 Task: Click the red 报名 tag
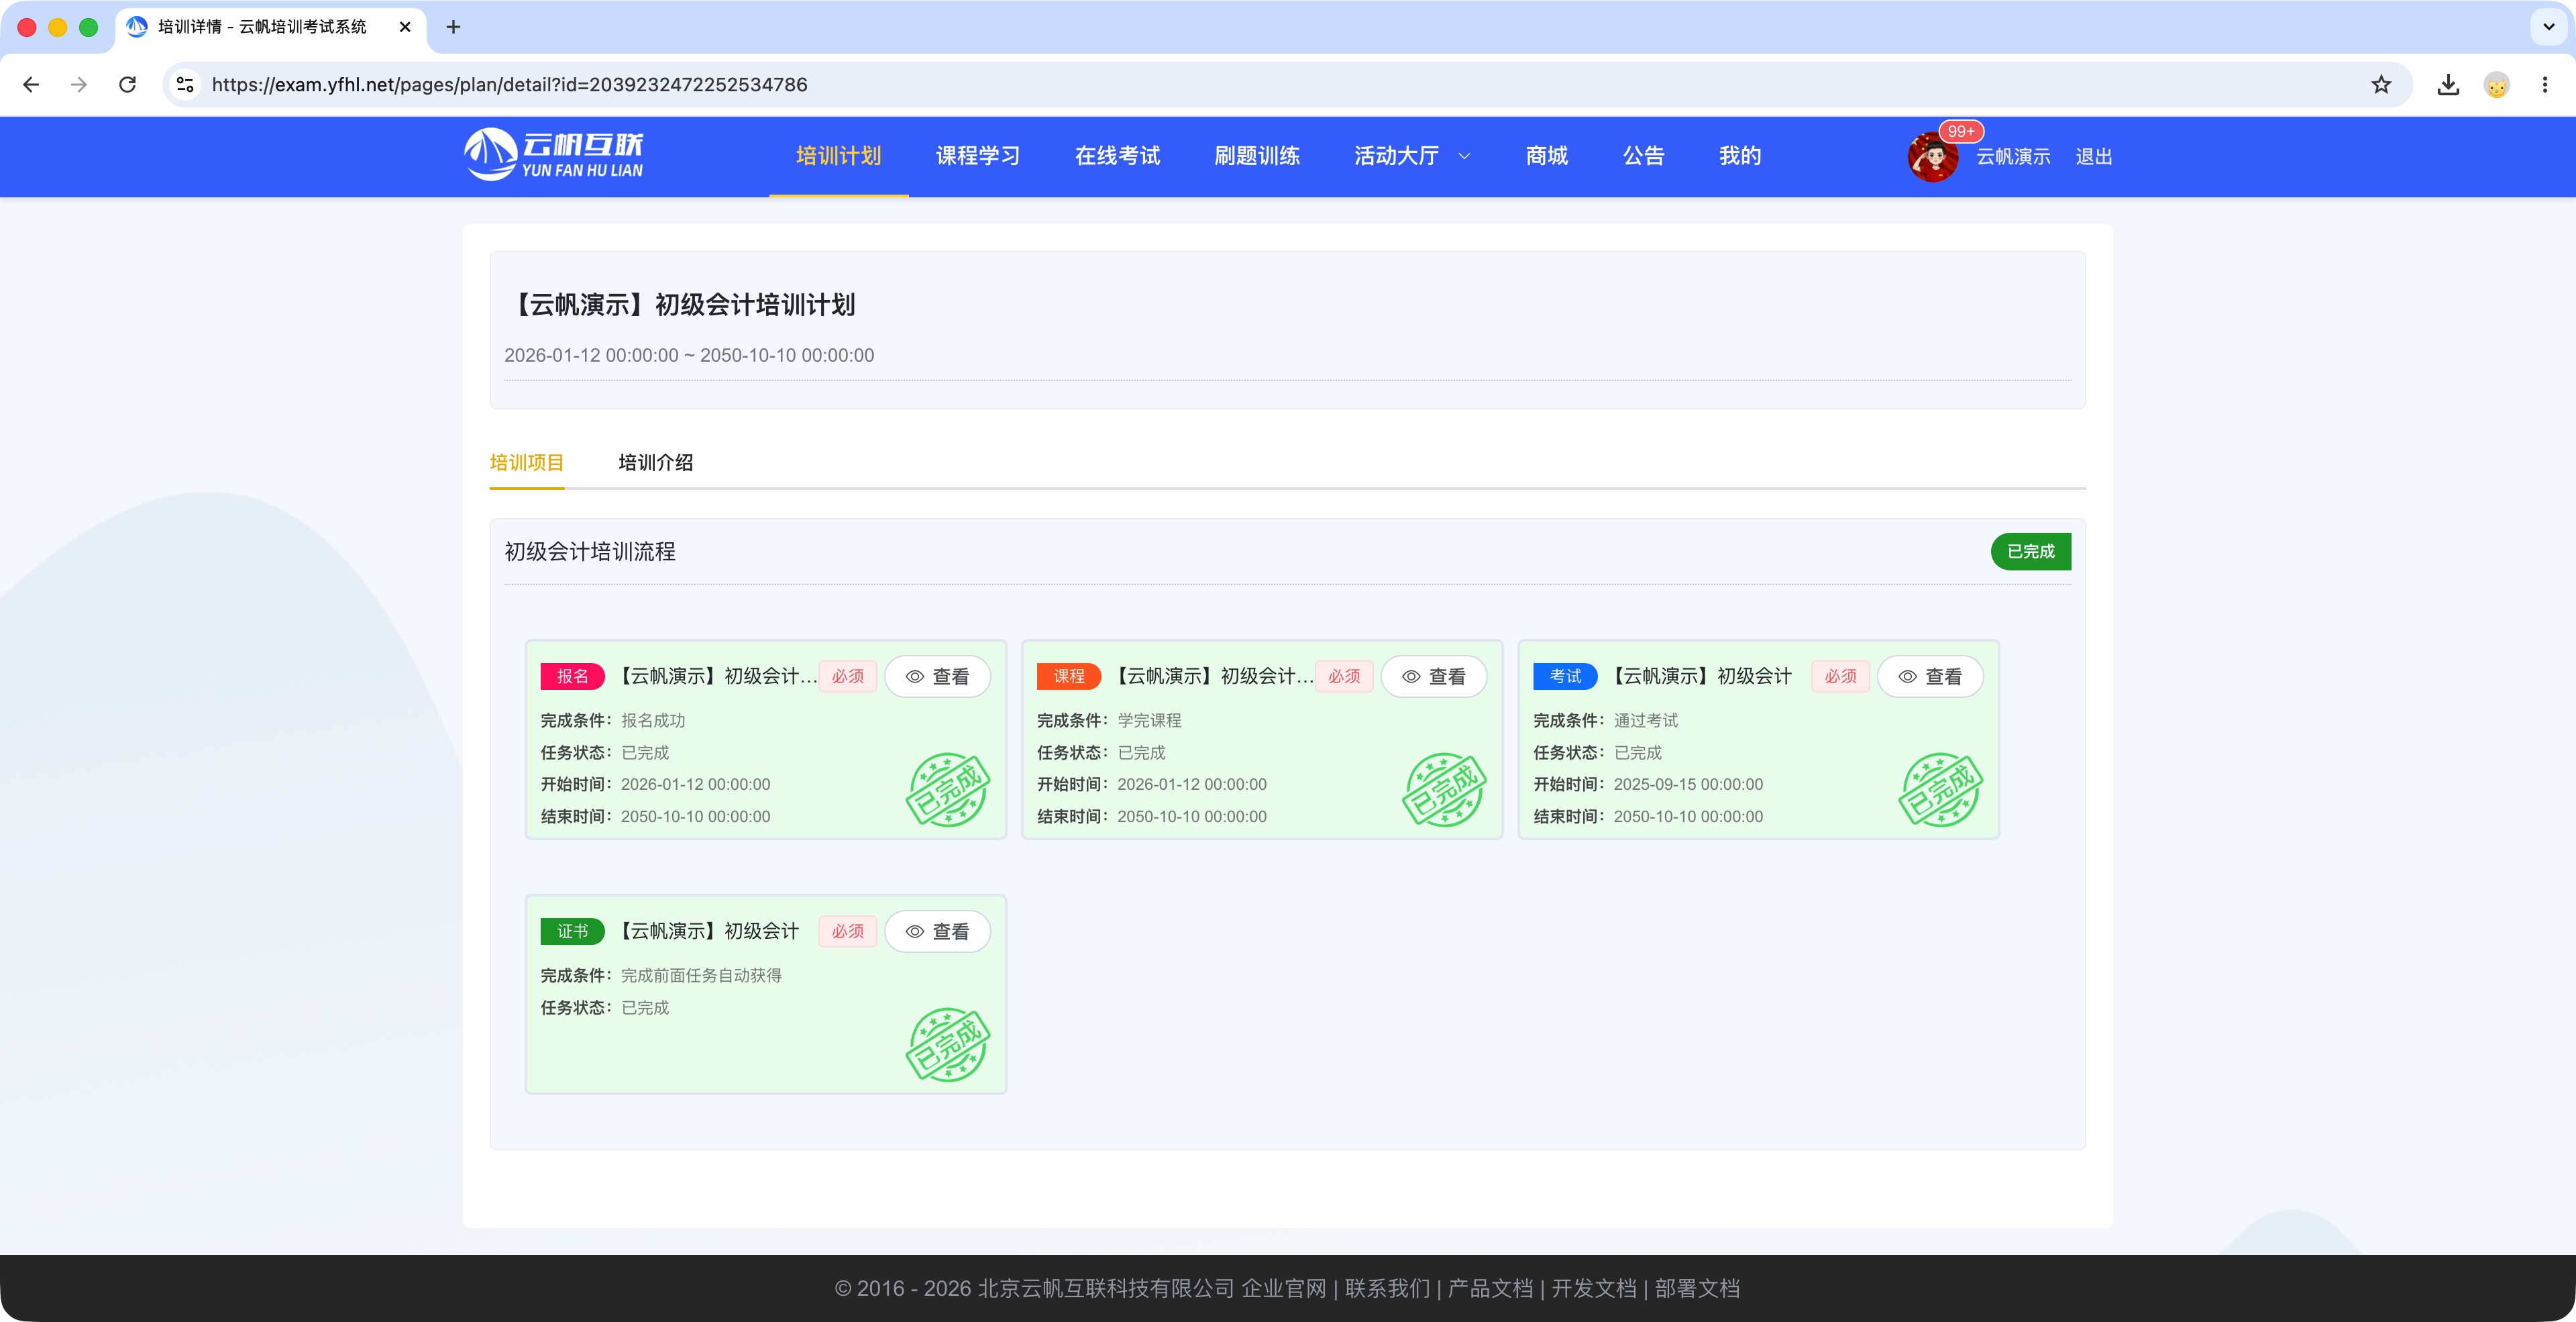[572, 676]
